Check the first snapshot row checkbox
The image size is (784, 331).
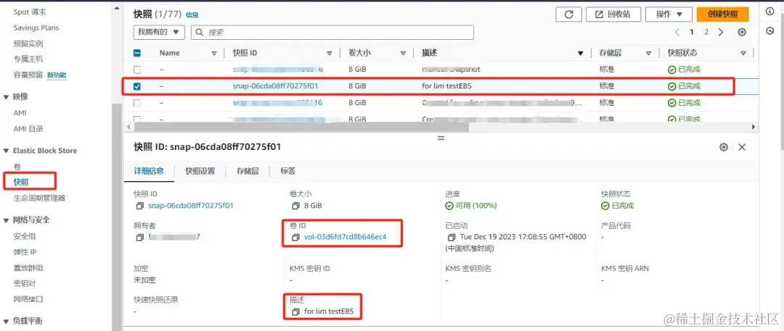tap(137, 70)
